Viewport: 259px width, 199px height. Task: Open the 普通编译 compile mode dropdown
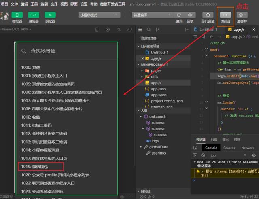click(x=146, y=15)
